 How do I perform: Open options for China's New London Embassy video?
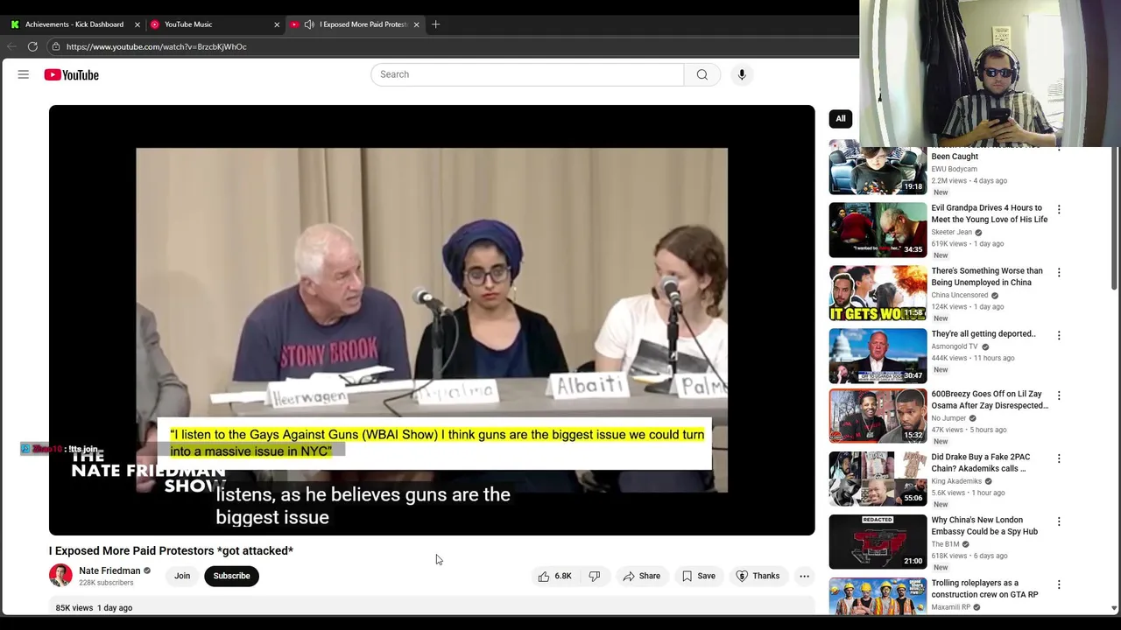tap(1059, 521)
